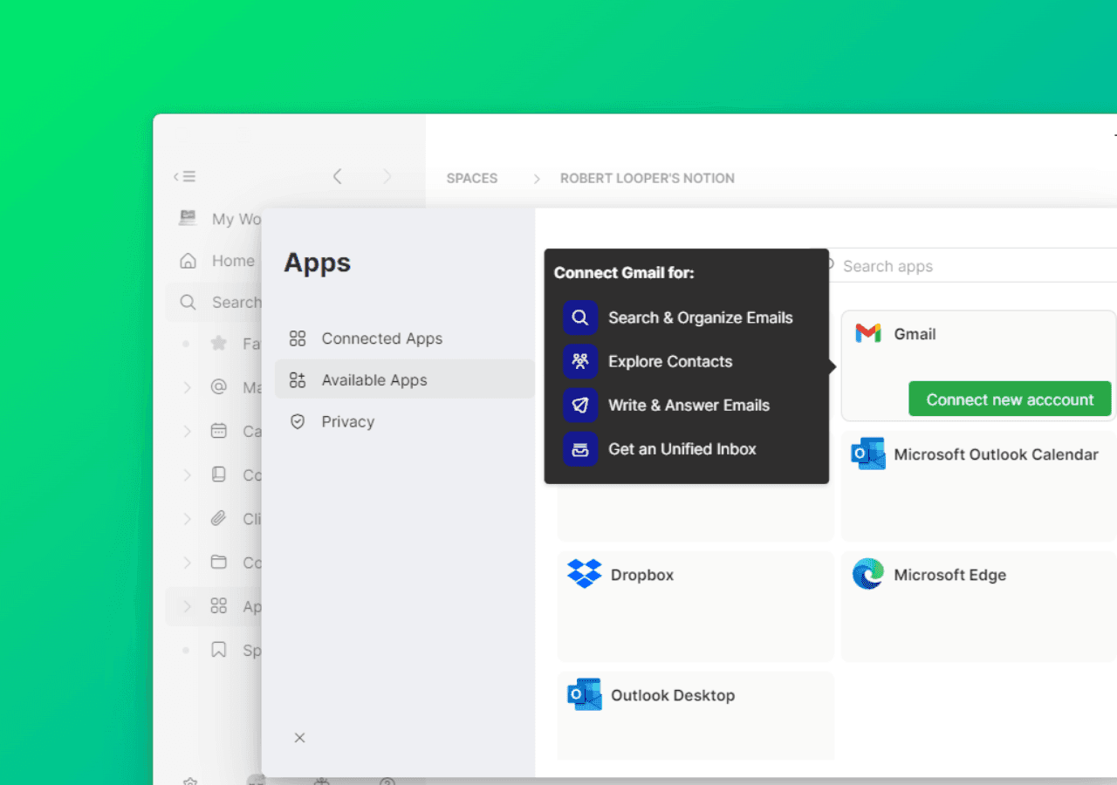Click the Connect new account button

[1010, 399]
